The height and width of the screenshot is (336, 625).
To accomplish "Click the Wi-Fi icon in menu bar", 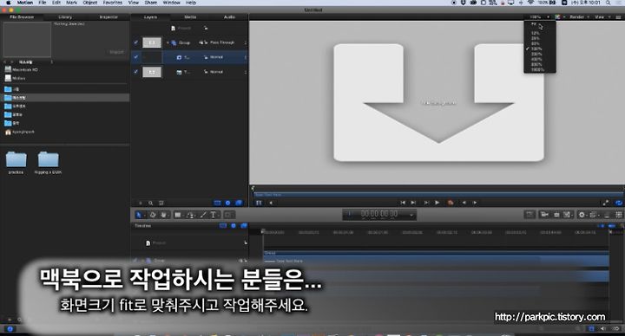I will click(531, 3).
